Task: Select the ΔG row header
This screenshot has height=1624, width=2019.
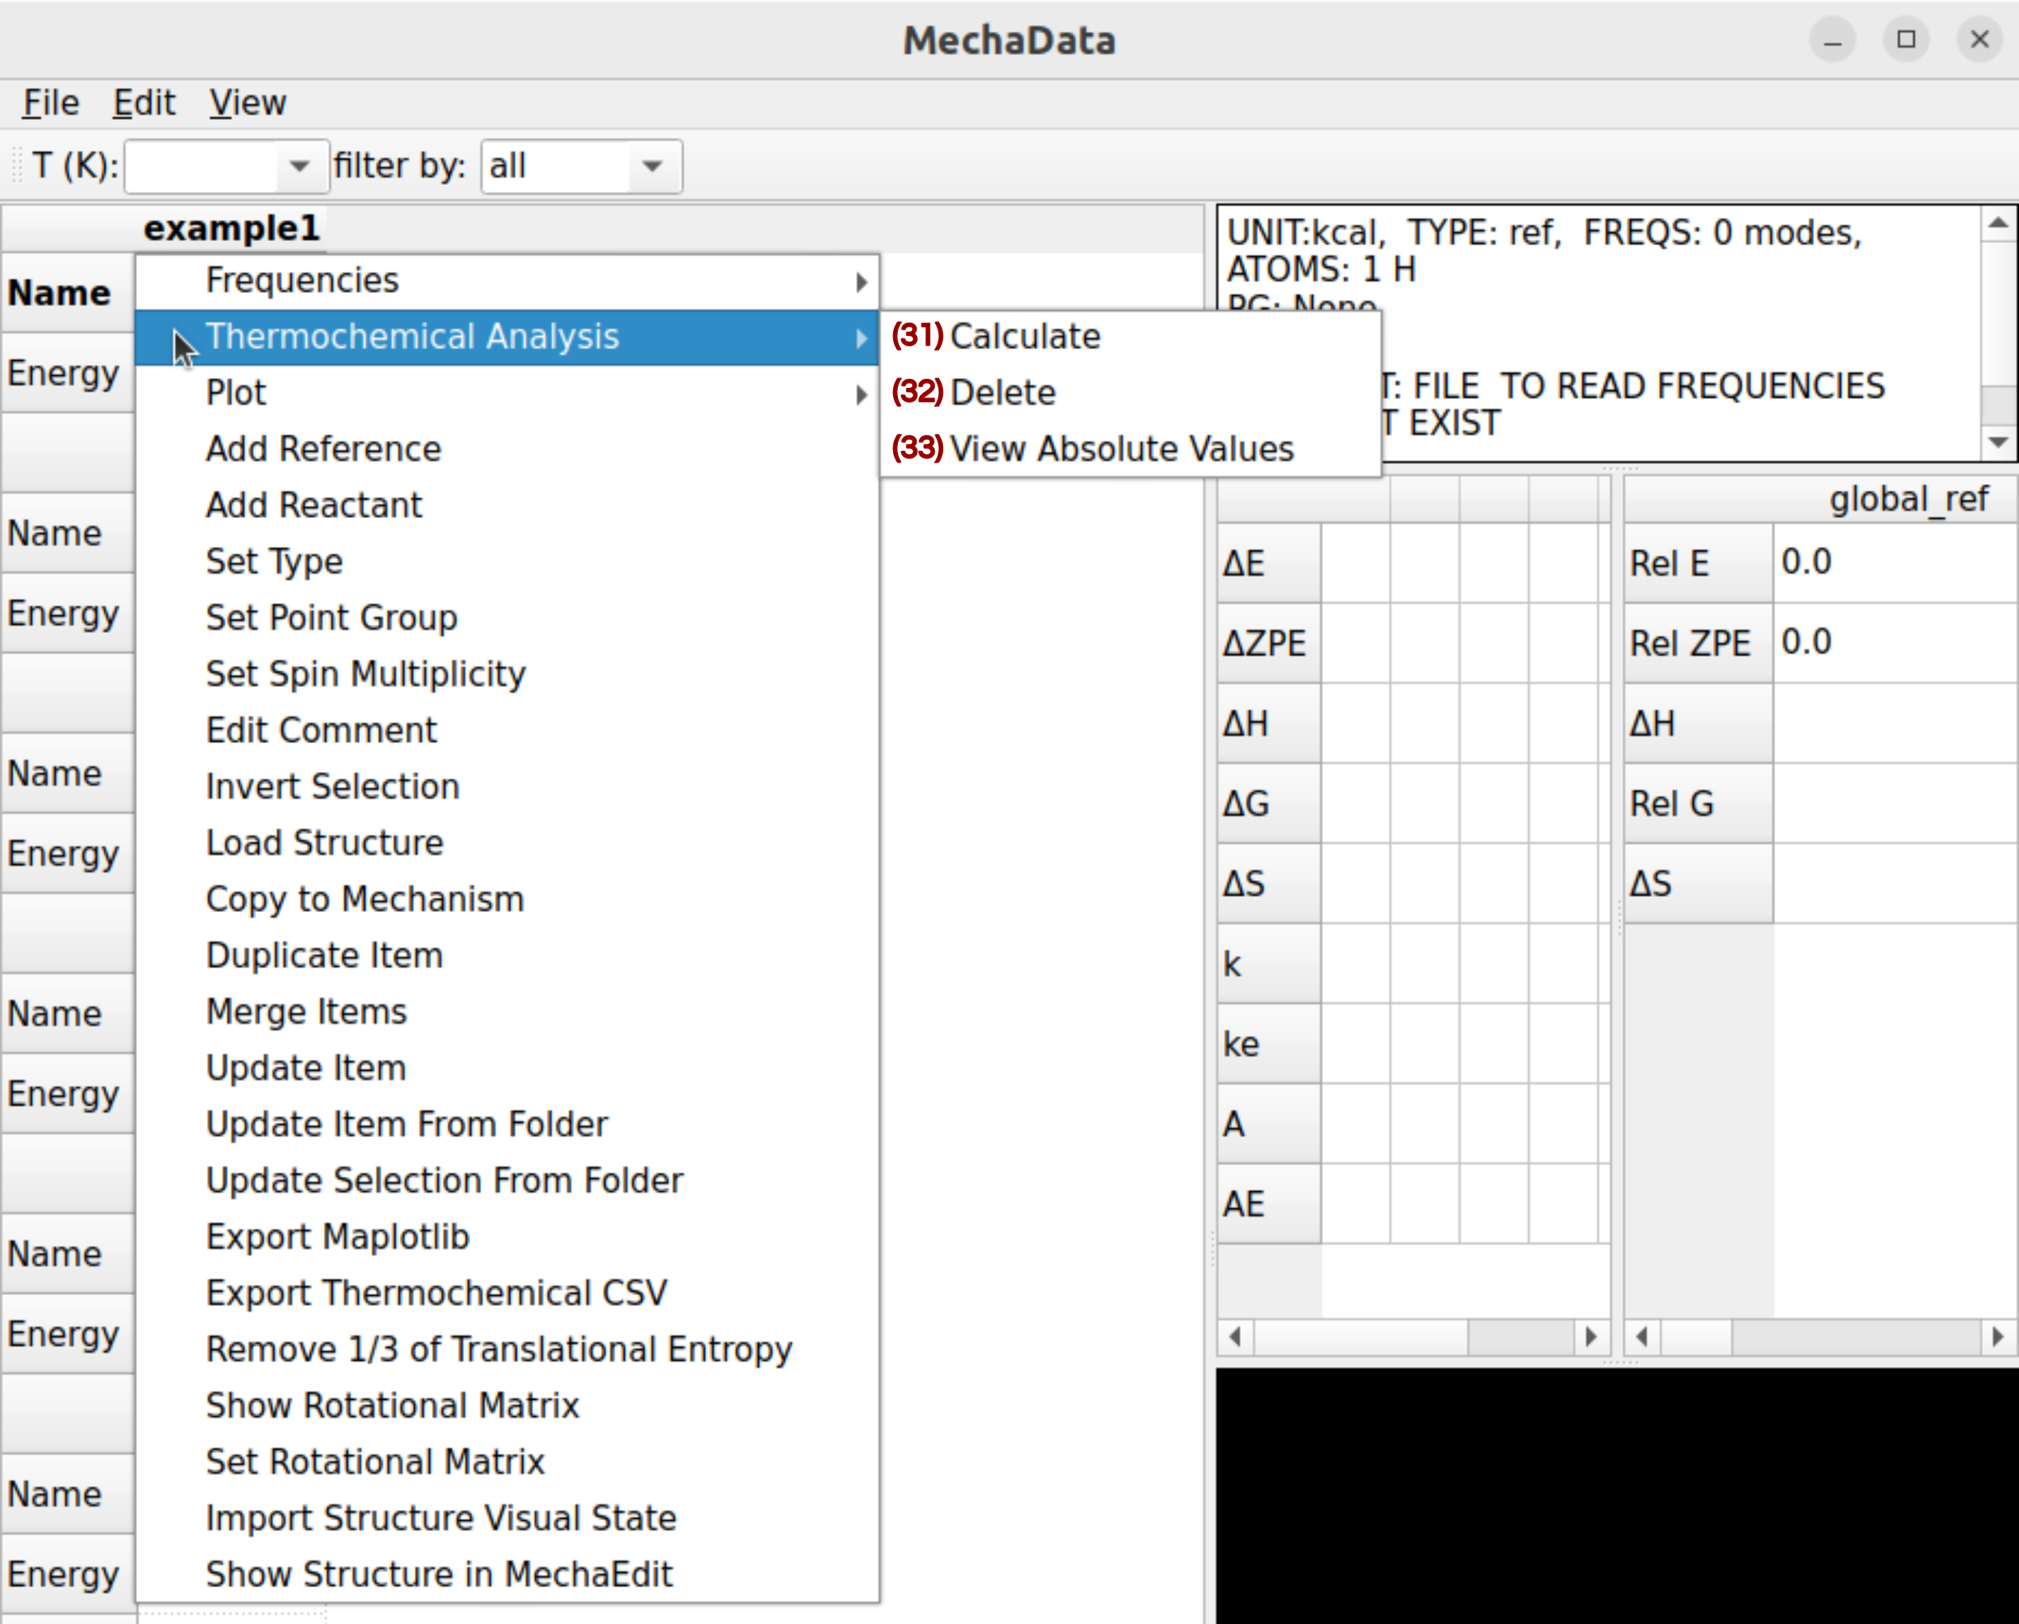Action: click(x=1269, y=803)
